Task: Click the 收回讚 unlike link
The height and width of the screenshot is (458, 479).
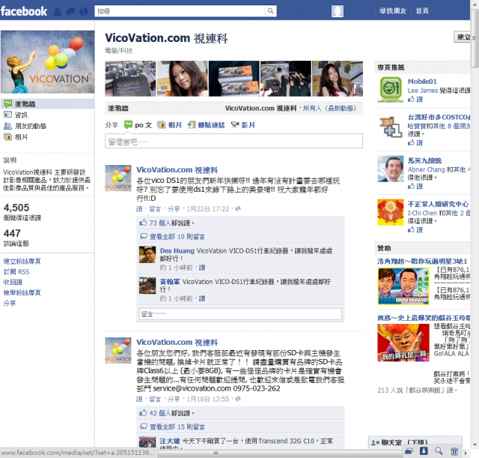Action: (13, 282)
